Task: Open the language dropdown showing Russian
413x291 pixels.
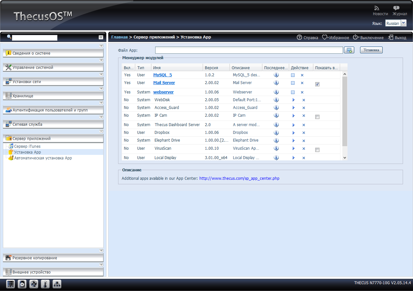Action: pos(396,23)
